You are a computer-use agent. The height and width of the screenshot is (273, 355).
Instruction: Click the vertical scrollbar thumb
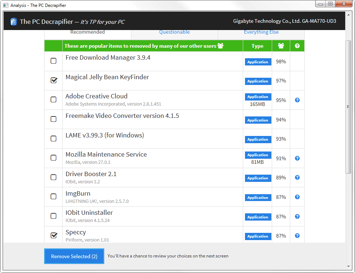(x=348, y=107)
